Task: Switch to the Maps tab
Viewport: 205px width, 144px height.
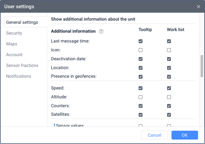Action: pos(12,44)
